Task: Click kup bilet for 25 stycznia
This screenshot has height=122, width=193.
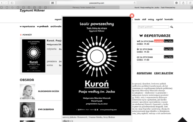Action: point(168,49)
